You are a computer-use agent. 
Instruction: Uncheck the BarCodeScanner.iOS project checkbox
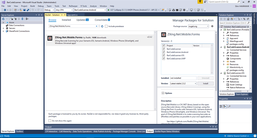pos(164,55)
